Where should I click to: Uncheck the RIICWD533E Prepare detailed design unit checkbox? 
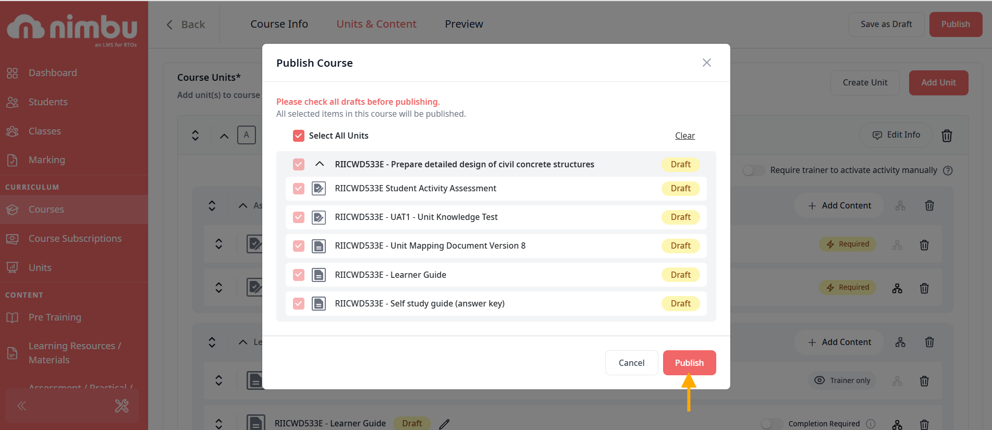pos(299,165)
